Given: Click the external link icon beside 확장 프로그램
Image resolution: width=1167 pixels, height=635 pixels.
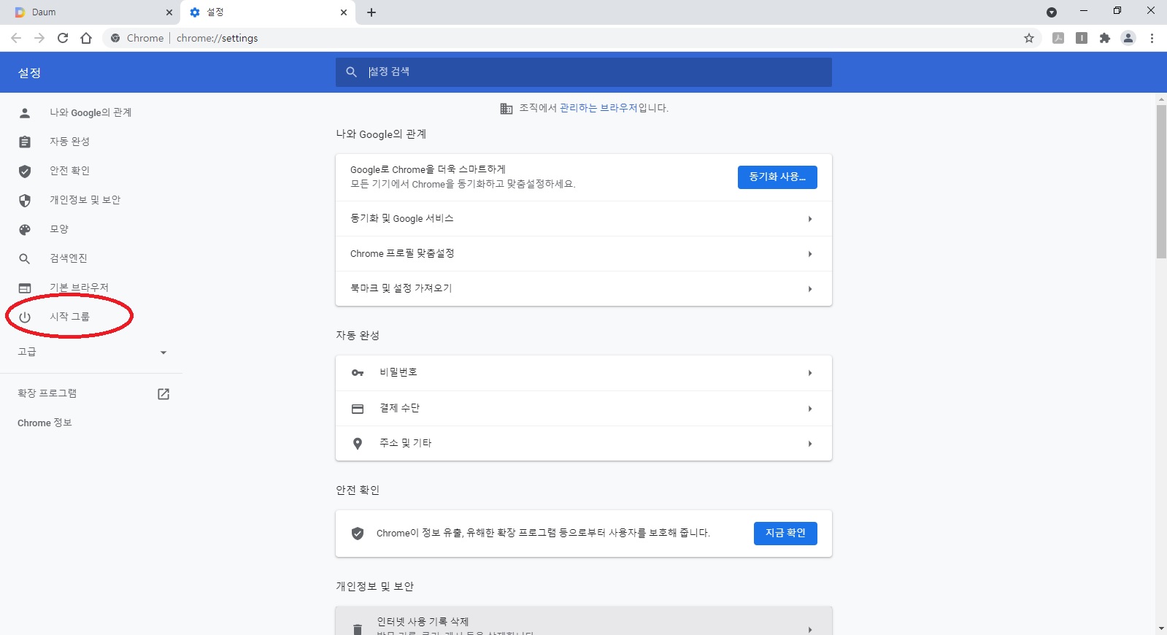Looking at the screenshot, I should click(163, 394).
